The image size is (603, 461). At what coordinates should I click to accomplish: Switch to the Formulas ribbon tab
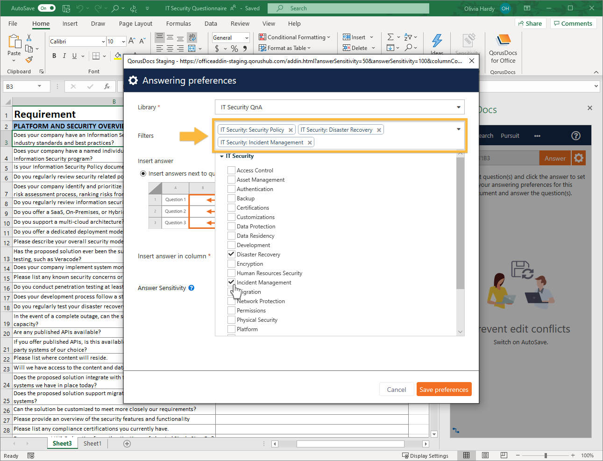point(178,24)
